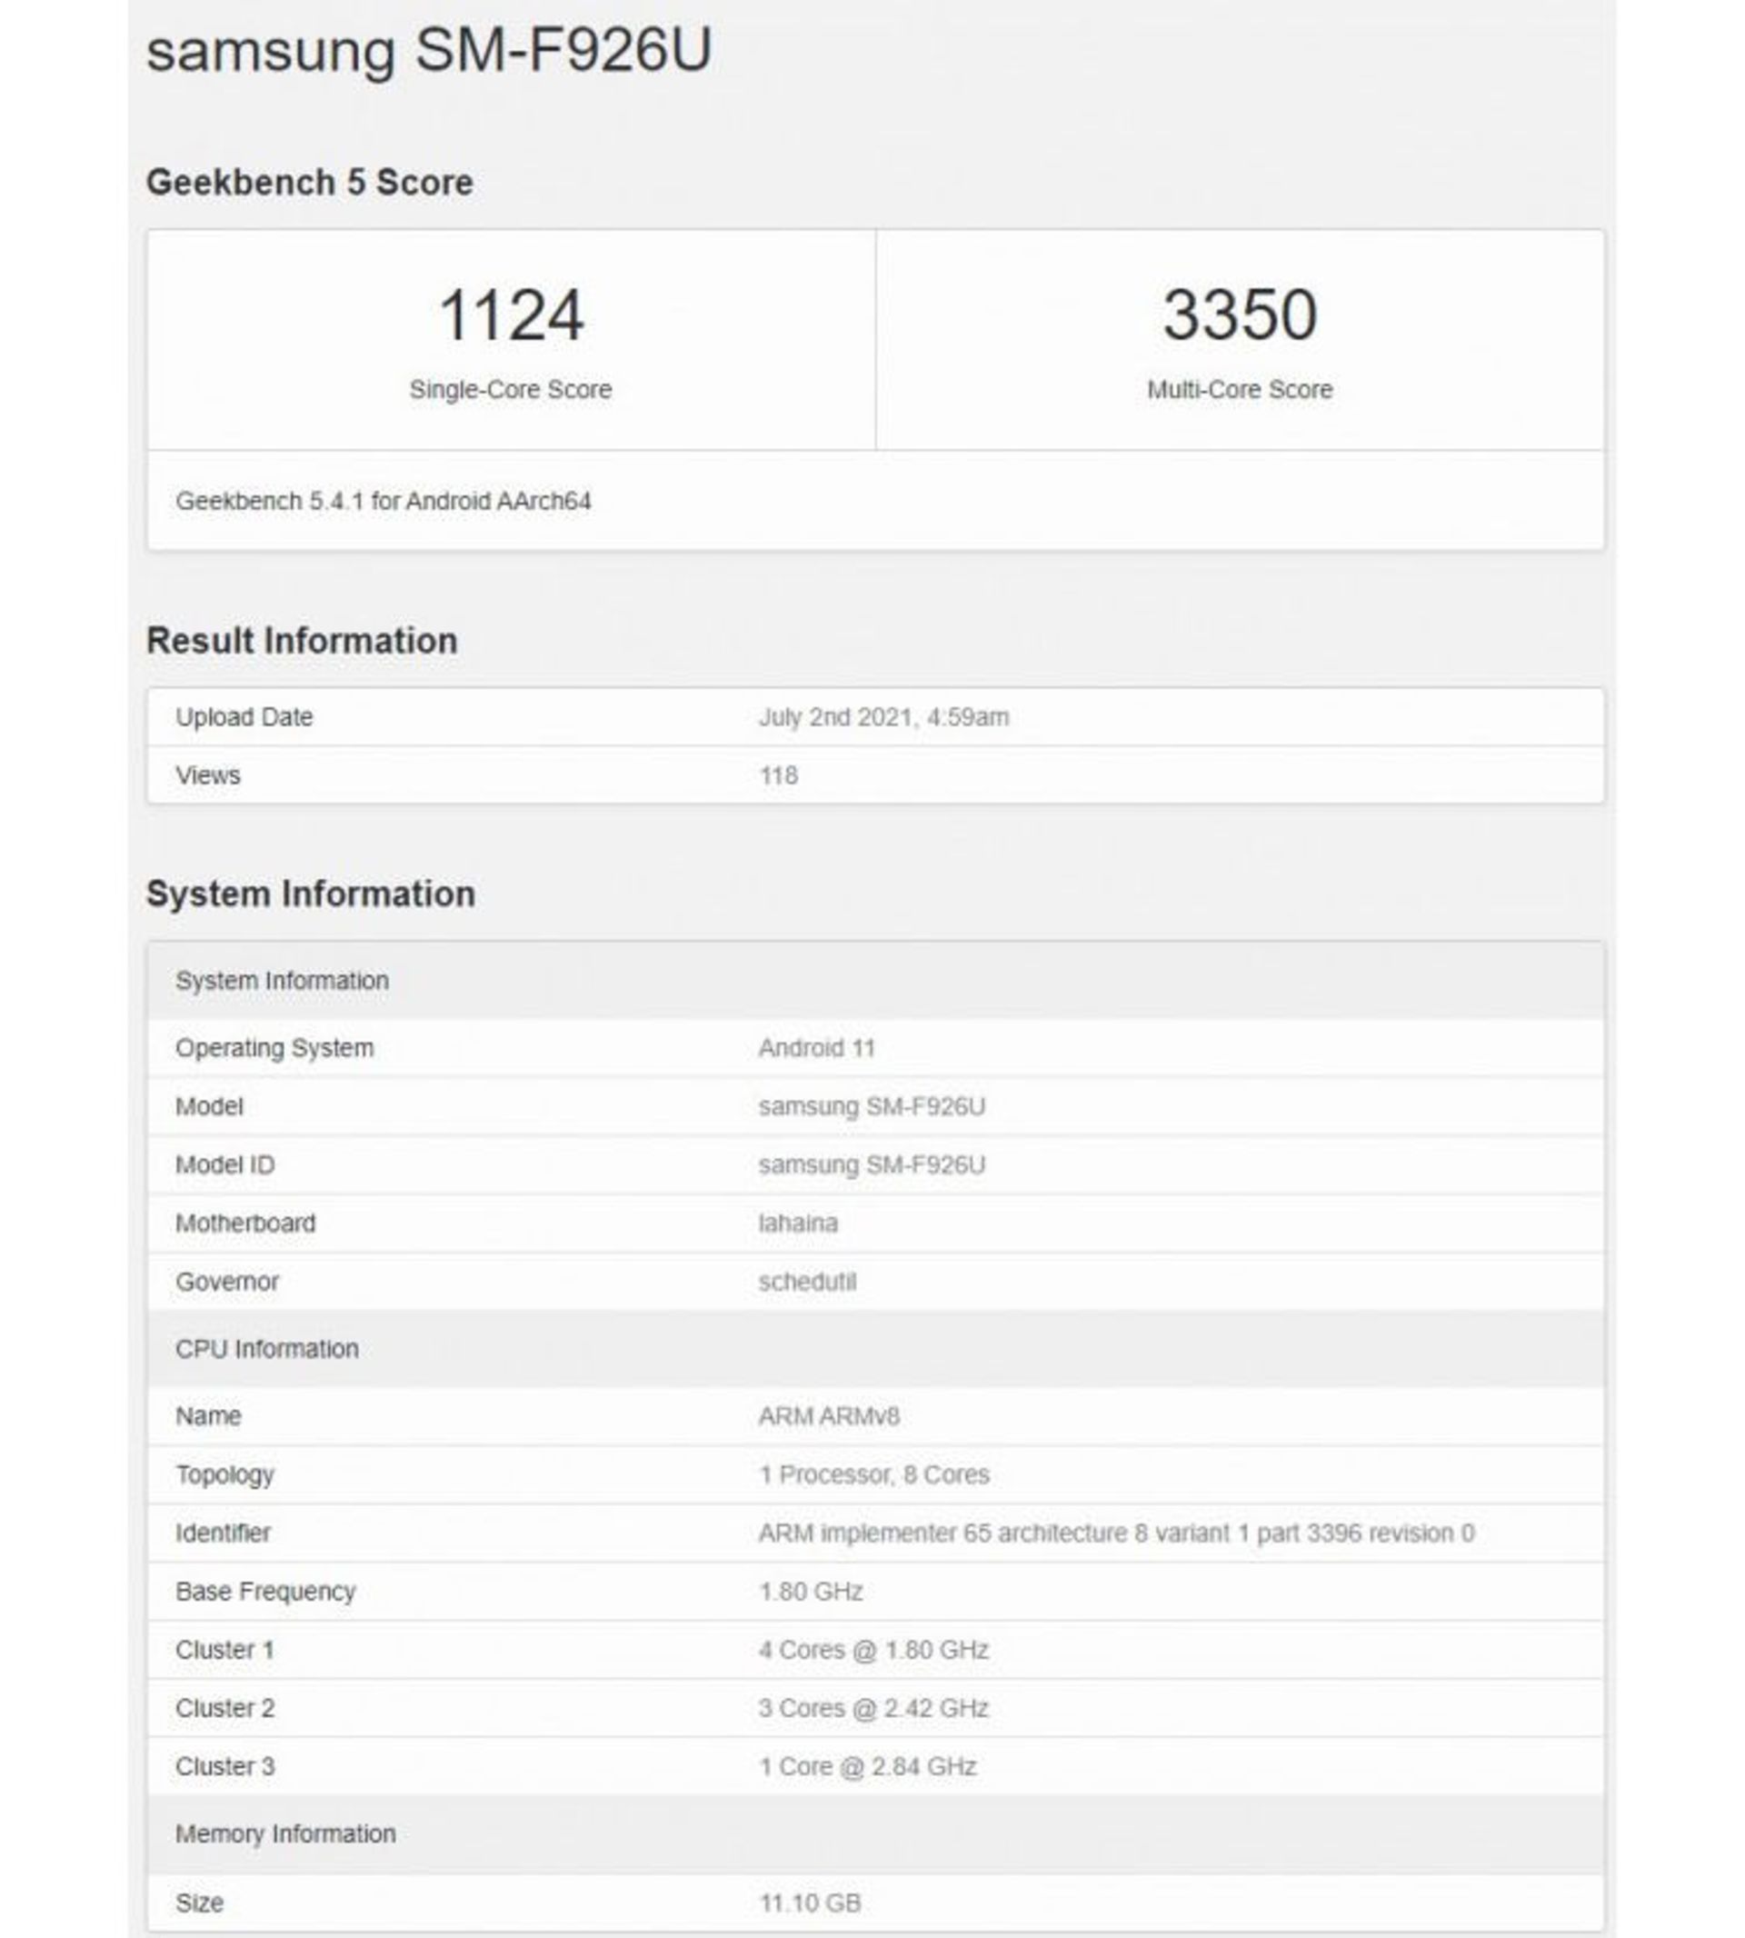
Task: Click the July 2nd 2021 upload date
Action: (883, 717)
